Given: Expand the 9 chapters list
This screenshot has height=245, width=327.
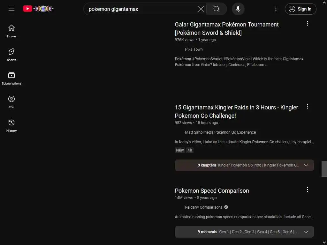Looking at the screenshot, I should click(244, 165).
